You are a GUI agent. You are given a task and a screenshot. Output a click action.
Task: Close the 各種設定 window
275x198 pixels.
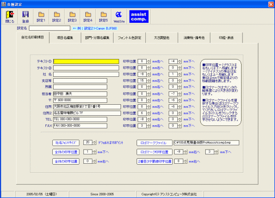click(x=271, y=4)
